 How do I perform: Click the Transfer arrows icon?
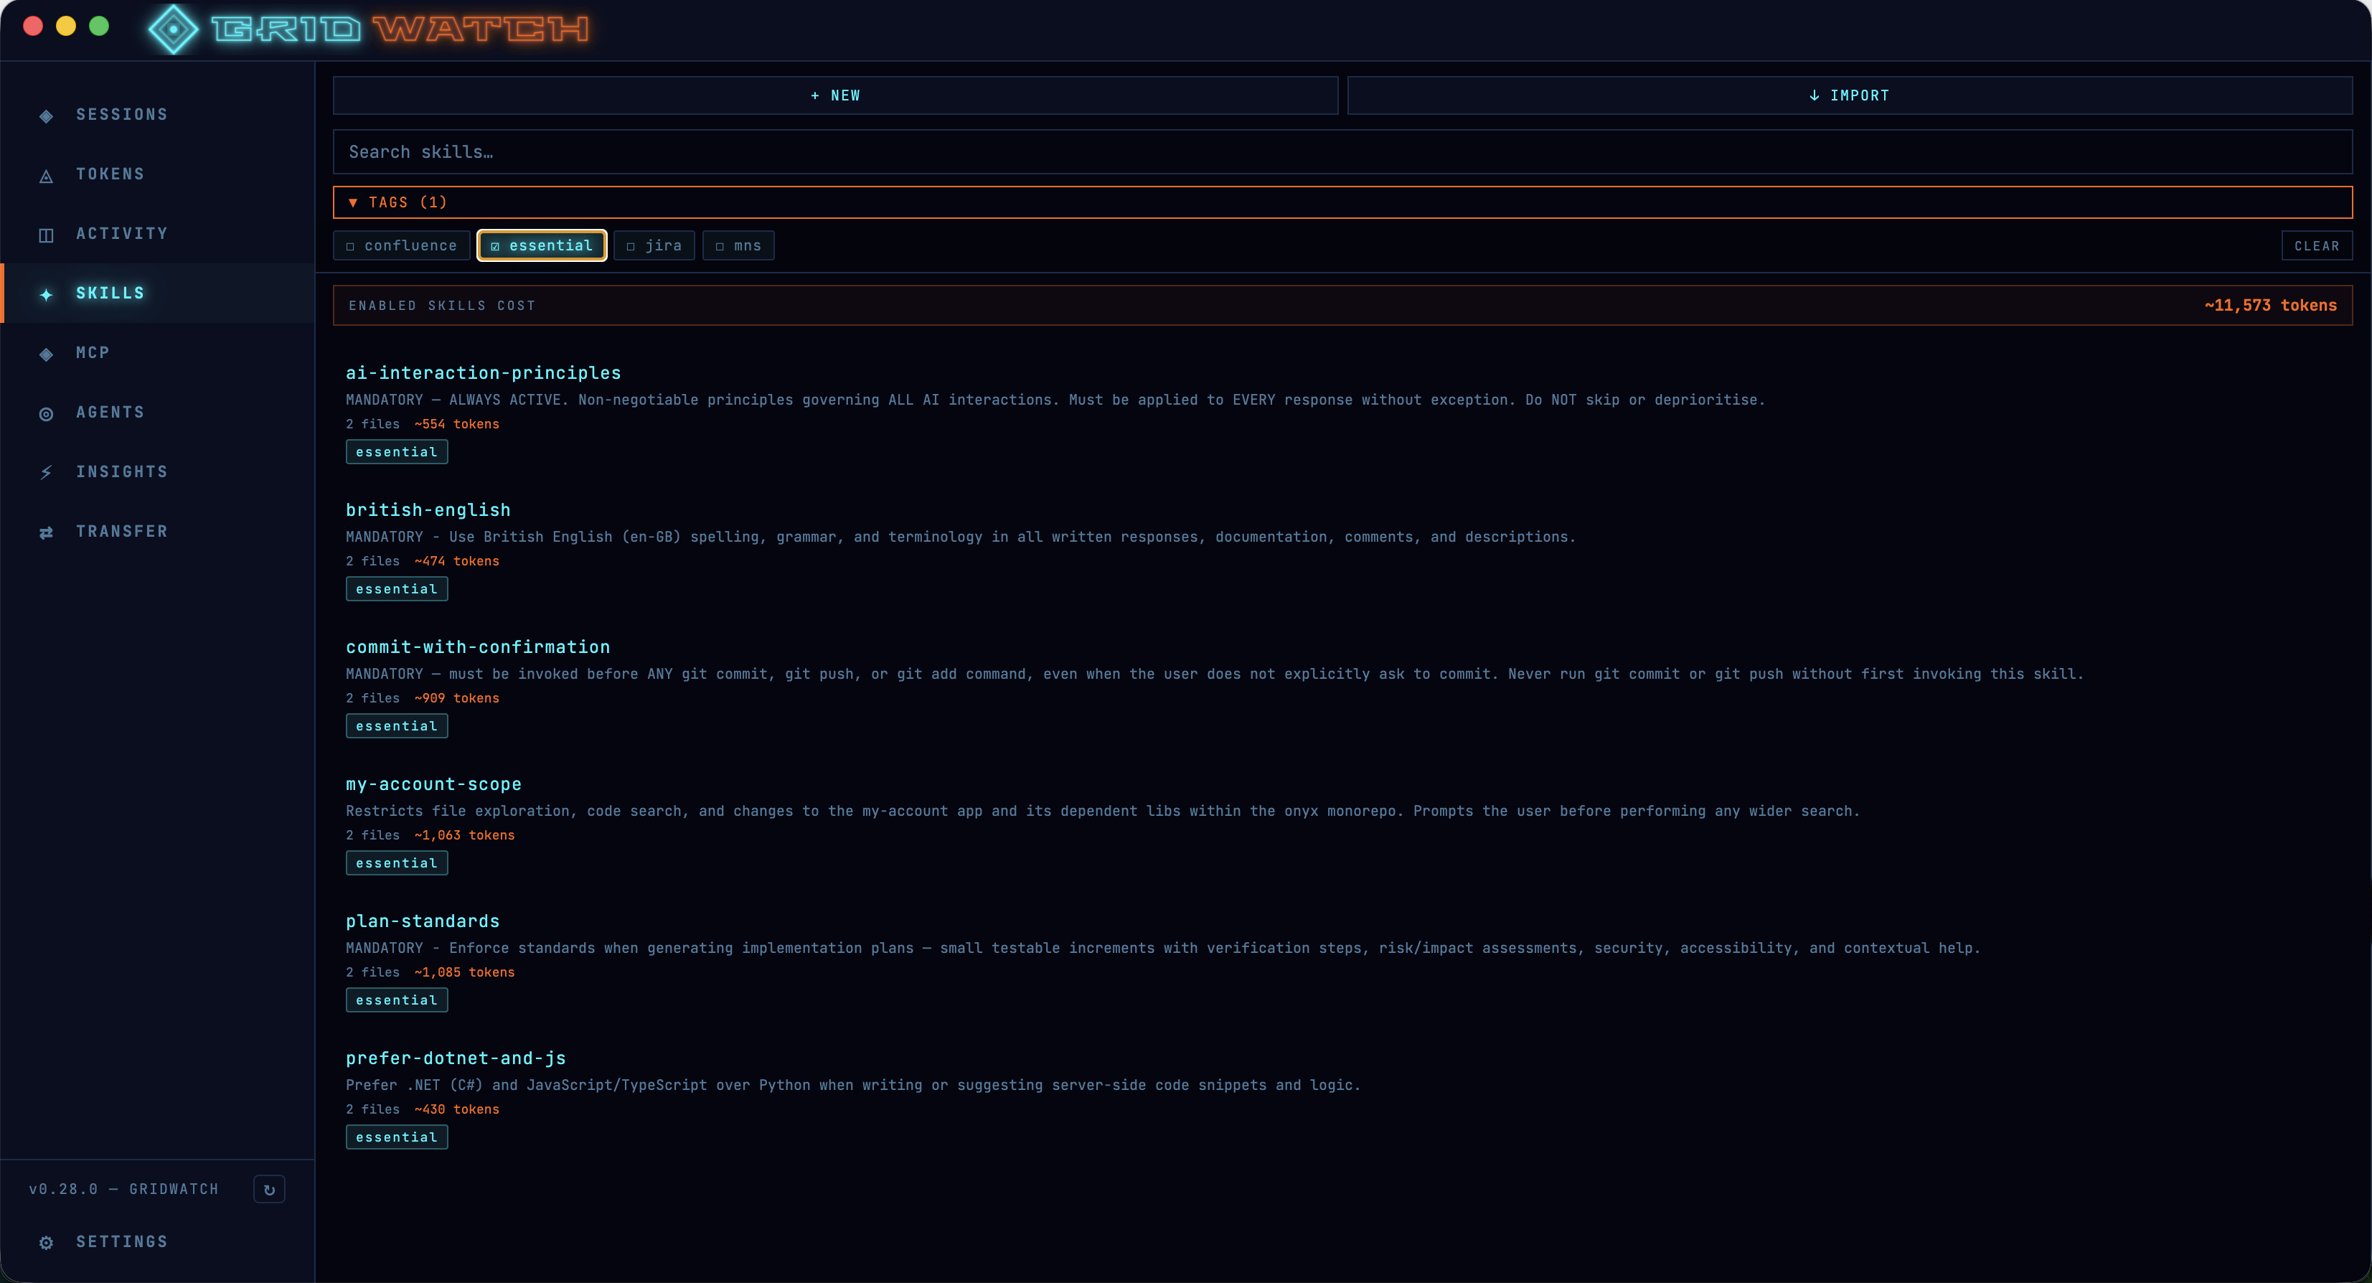[46, 532]
